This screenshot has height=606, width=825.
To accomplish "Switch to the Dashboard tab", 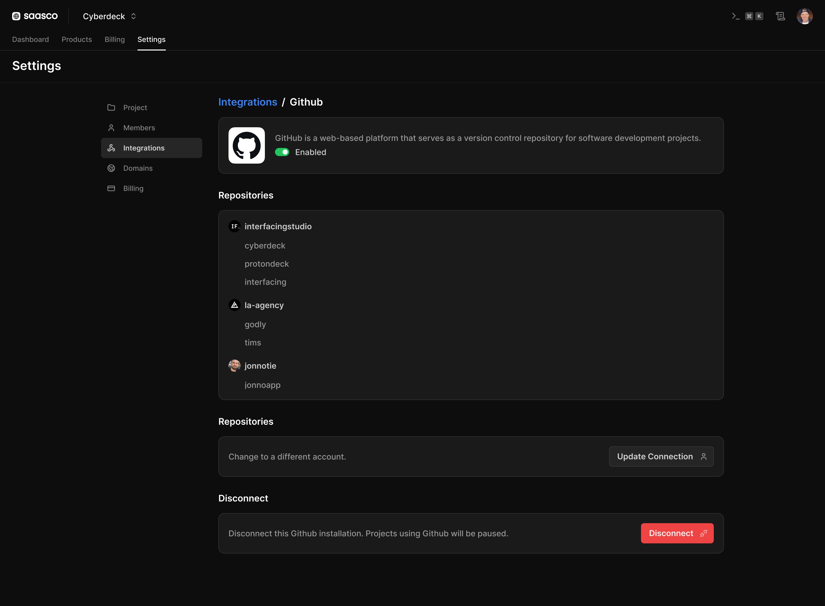I will tap(31, 39).
